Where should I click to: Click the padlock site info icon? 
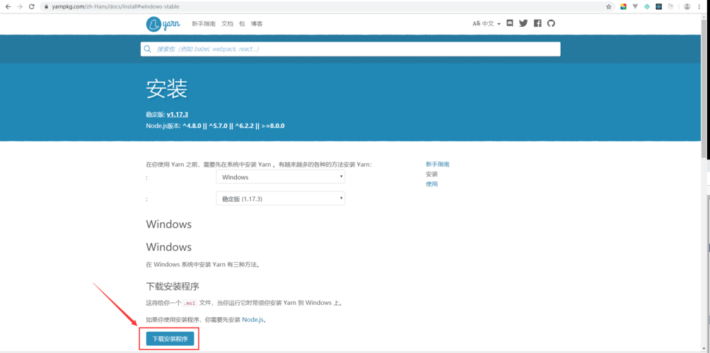tap(46, 7)
